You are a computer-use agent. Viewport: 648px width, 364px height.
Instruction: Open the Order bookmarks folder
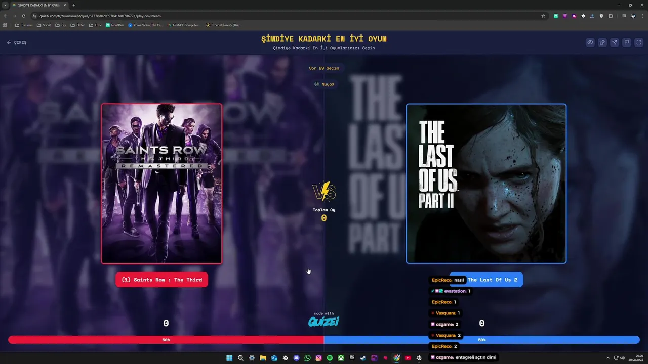click(77, 25)
